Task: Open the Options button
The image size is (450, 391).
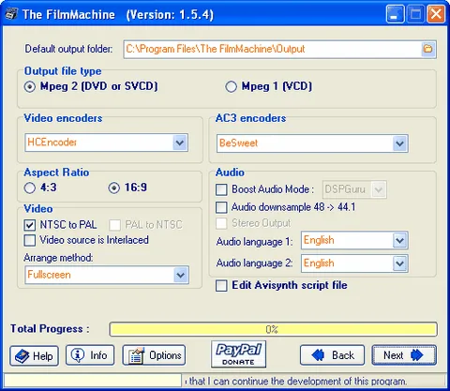Action: (x=154, y=355)
